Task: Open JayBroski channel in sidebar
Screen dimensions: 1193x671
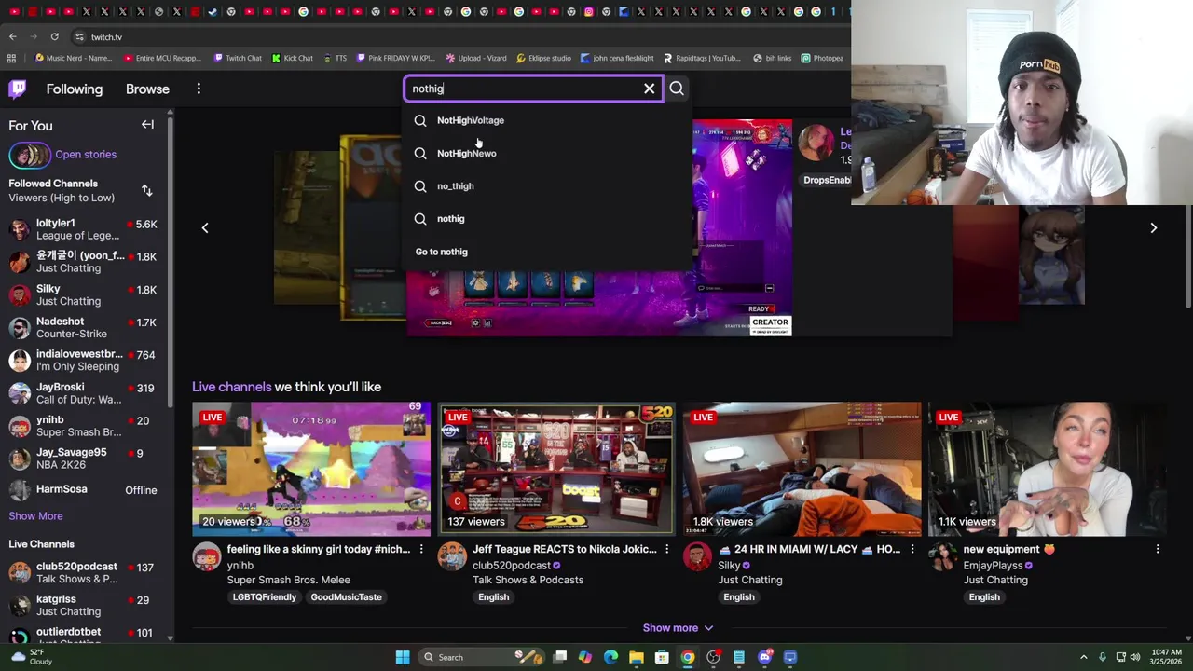Action: coord(84,392)
